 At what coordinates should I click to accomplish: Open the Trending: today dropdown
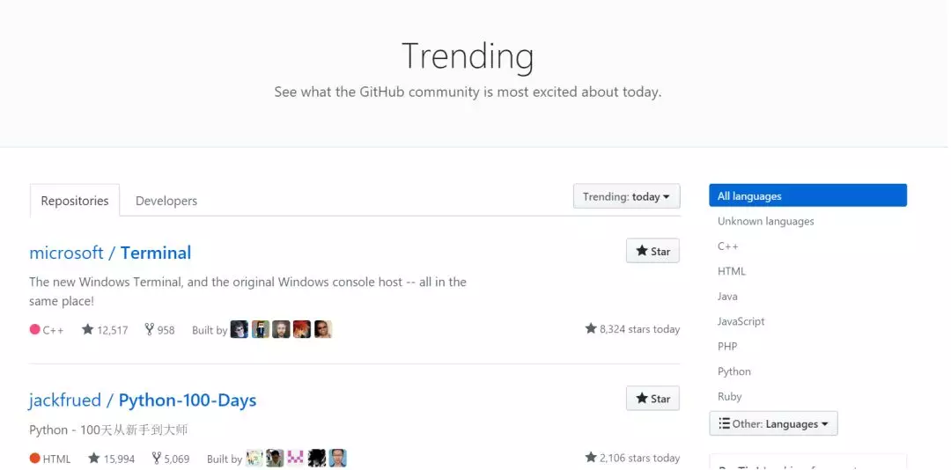pos(627,196)
